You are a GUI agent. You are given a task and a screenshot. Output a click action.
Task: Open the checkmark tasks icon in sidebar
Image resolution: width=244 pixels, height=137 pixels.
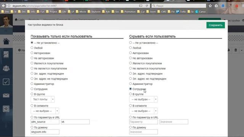point(6,82)
